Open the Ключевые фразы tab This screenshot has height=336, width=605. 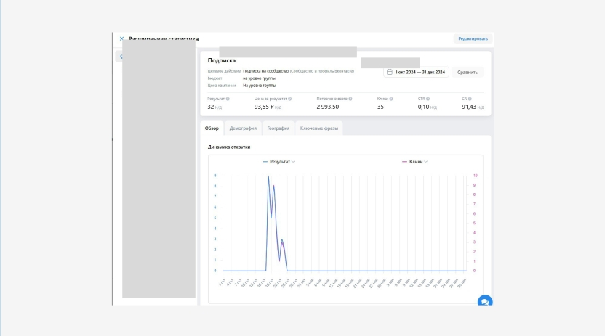coord(318,128)
